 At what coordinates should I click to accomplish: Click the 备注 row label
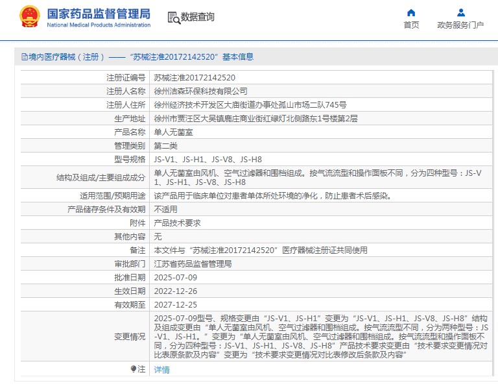pos(137,250)
